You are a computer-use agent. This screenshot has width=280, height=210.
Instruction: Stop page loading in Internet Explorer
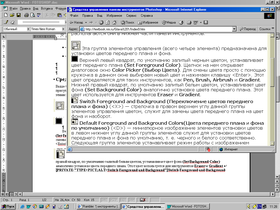[x=101, y=22]
